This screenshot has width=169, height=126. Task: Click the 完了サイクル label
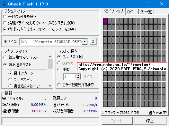[x=13, y=99]
